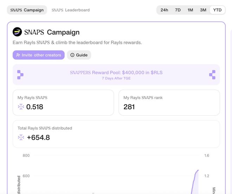Click the left pixel icon in reward banner

point(20,75)
